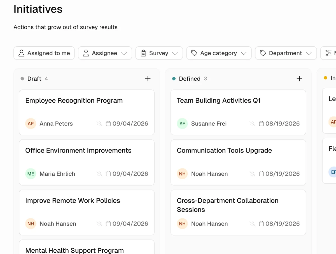The height and width of the screenshot is (254, 336).
Task: Toggle notification bell on Team Building Activities Q1 card
Action: point(252,124)
